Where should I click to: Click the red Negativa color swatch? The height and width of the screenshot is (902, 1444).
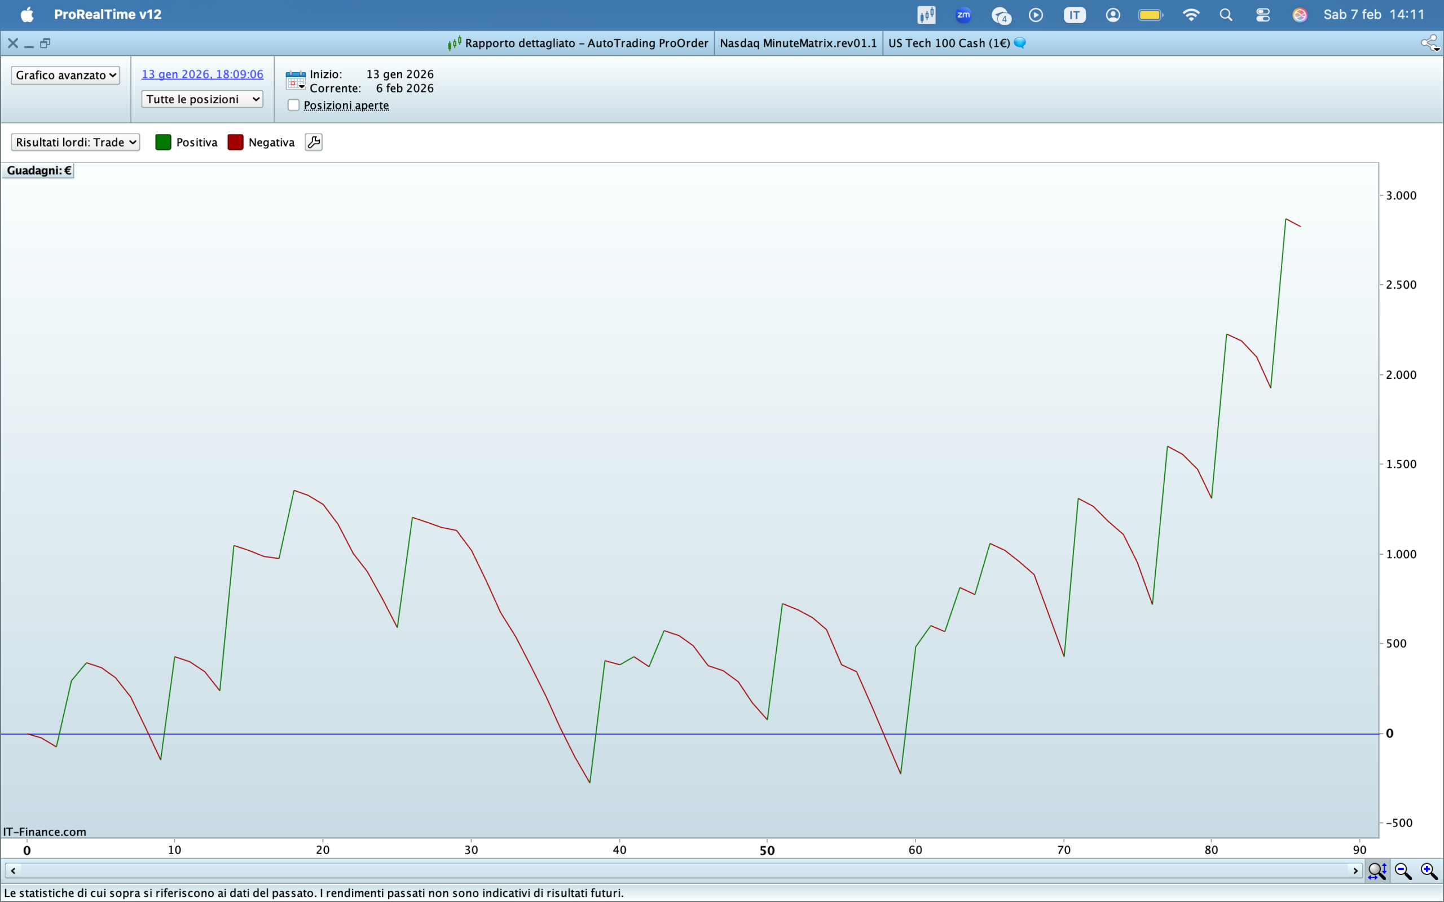pyautogui.click(x=236, y=142)
